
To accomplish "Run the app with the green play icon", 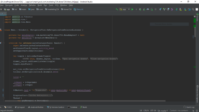I will [132, 9].
